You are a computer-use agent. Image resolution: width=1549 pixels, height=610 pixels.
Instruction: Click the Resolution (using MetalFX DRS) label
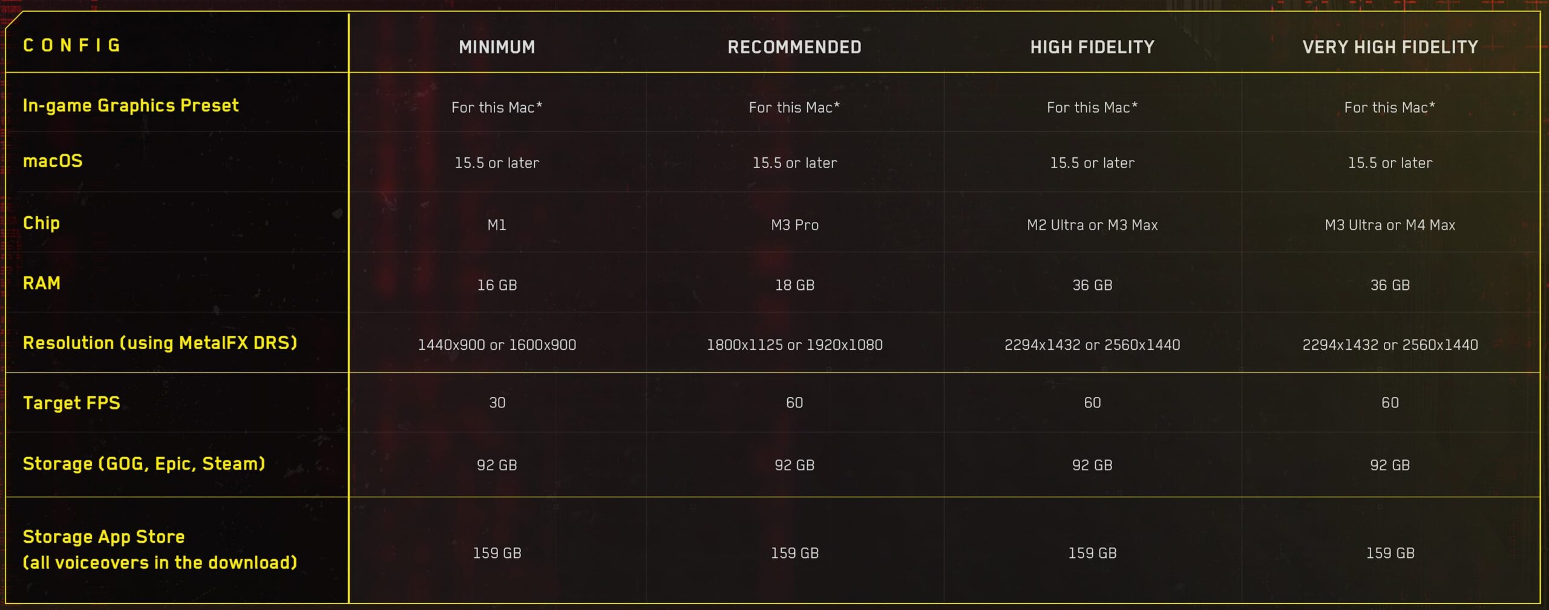tap(160, 343)
